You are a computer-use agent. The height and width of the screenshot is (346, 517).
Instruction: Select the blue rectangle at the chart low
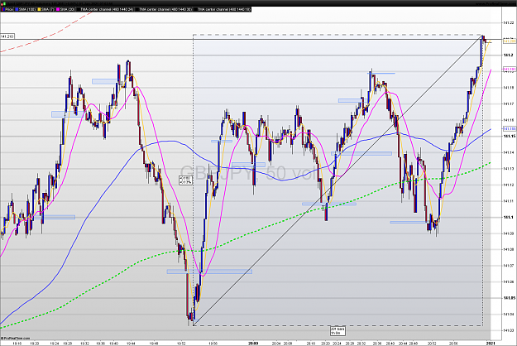tap(209, 272)
